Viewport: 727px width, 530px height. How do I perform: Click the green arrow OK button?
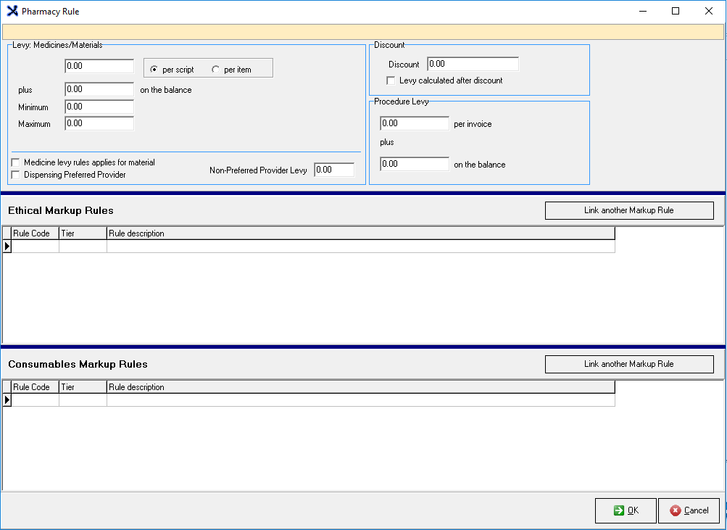626,510
